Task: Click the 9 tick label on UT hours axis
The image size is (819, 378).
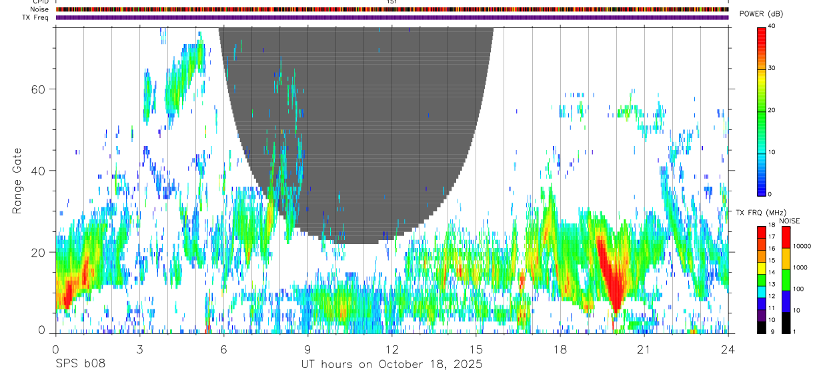Action: click(307, 349)
